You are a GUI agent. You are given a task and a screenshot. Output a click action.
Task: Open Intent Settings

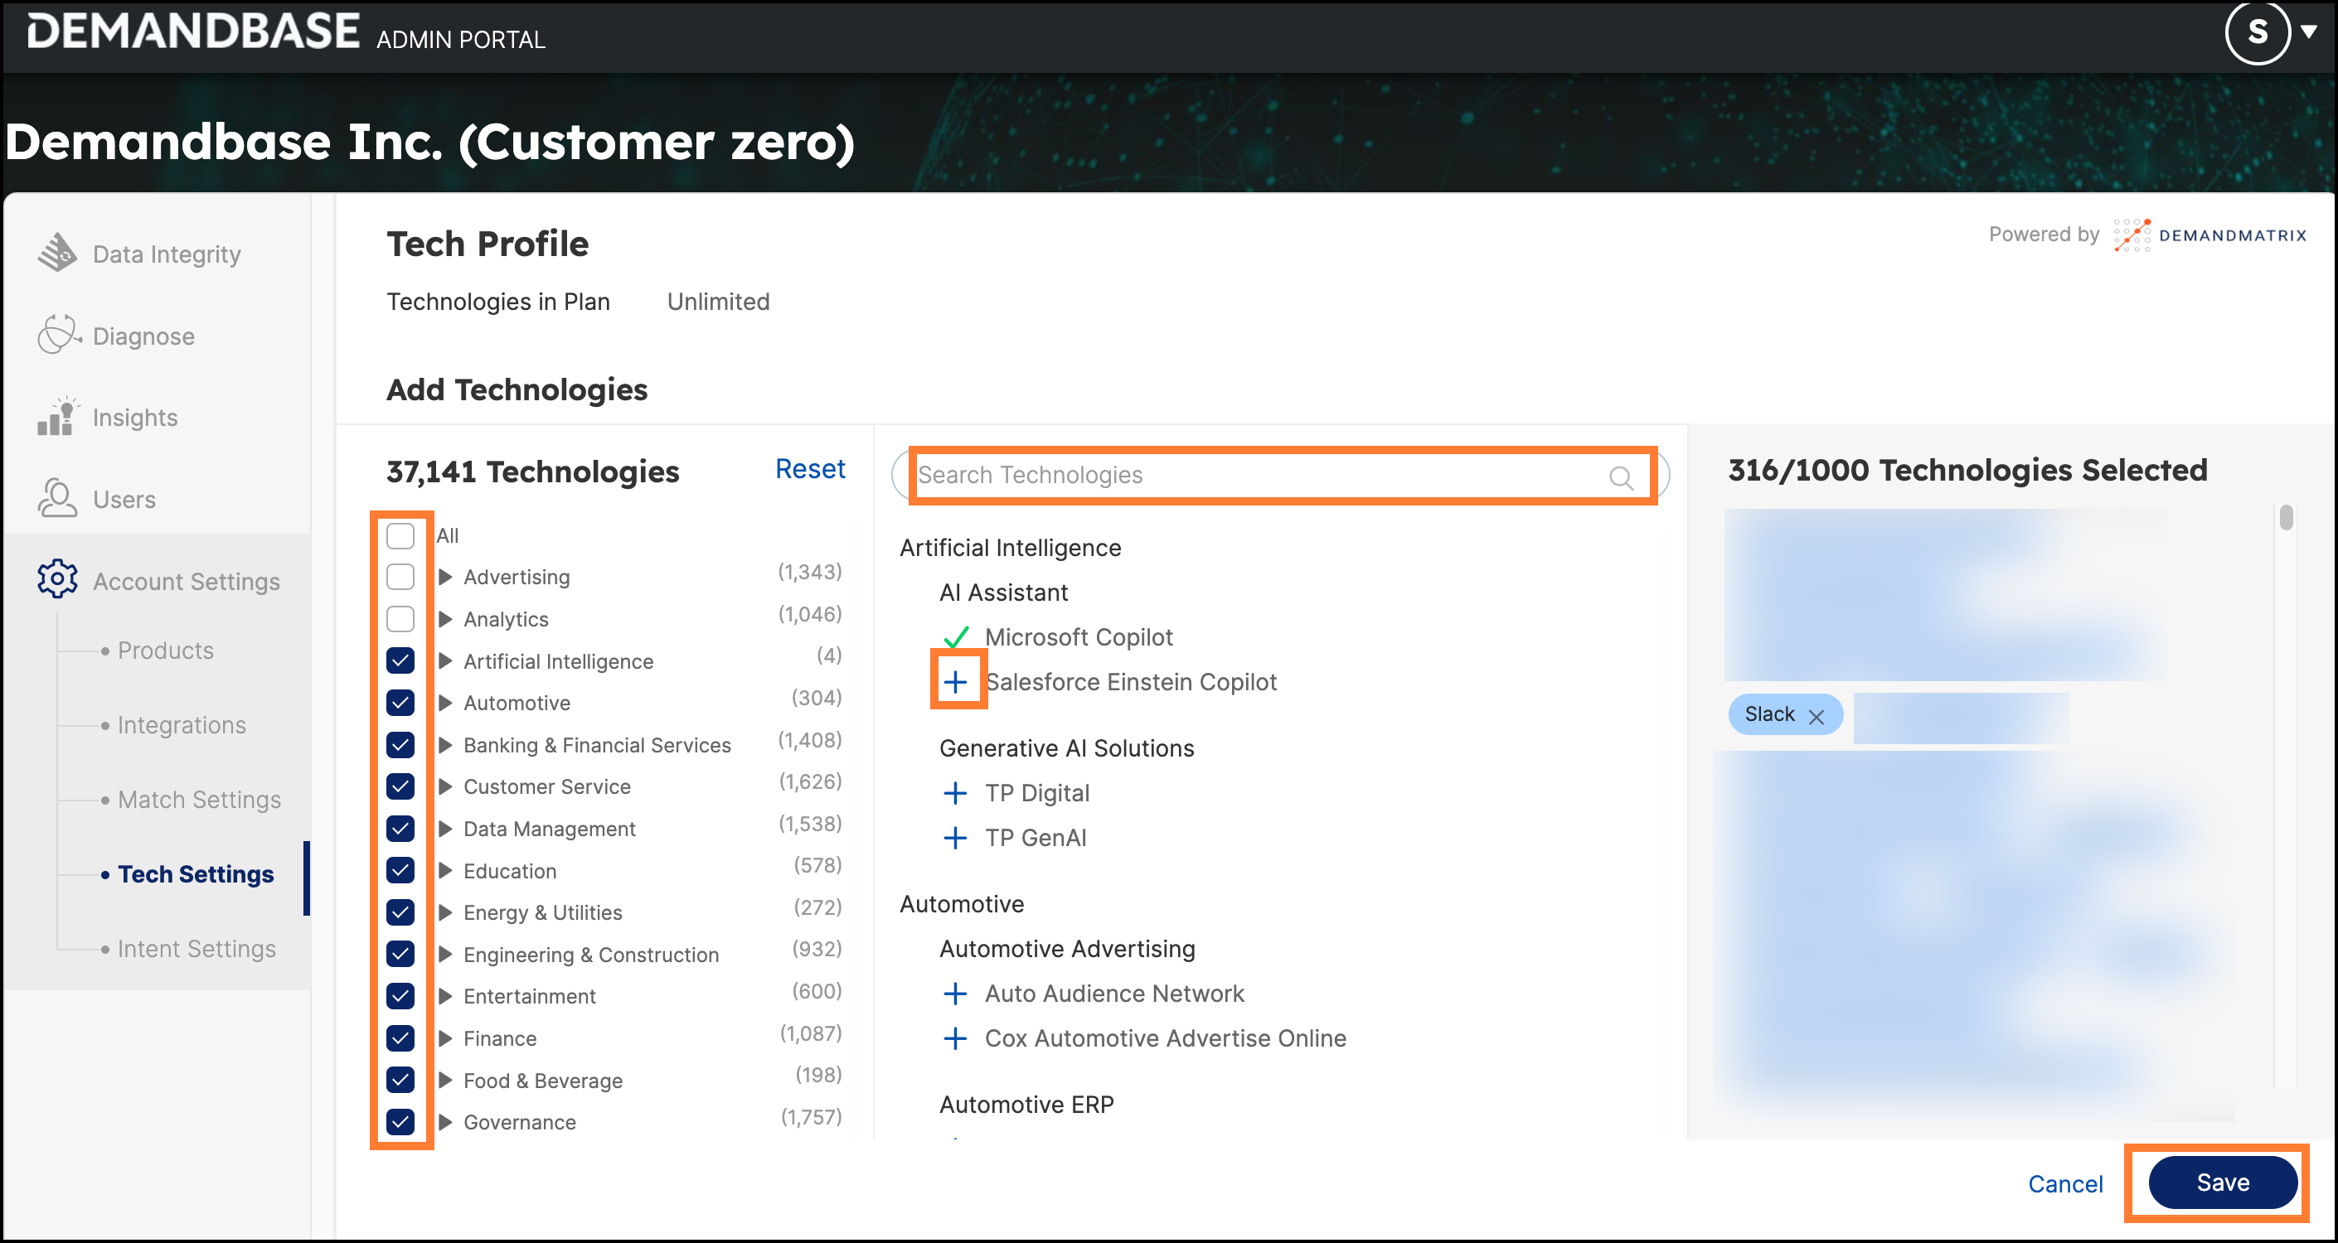[196, 948]
